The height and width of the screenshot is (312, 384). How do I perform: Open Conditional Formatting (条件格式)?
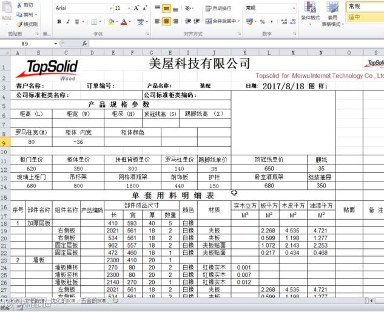click(310, 13)
